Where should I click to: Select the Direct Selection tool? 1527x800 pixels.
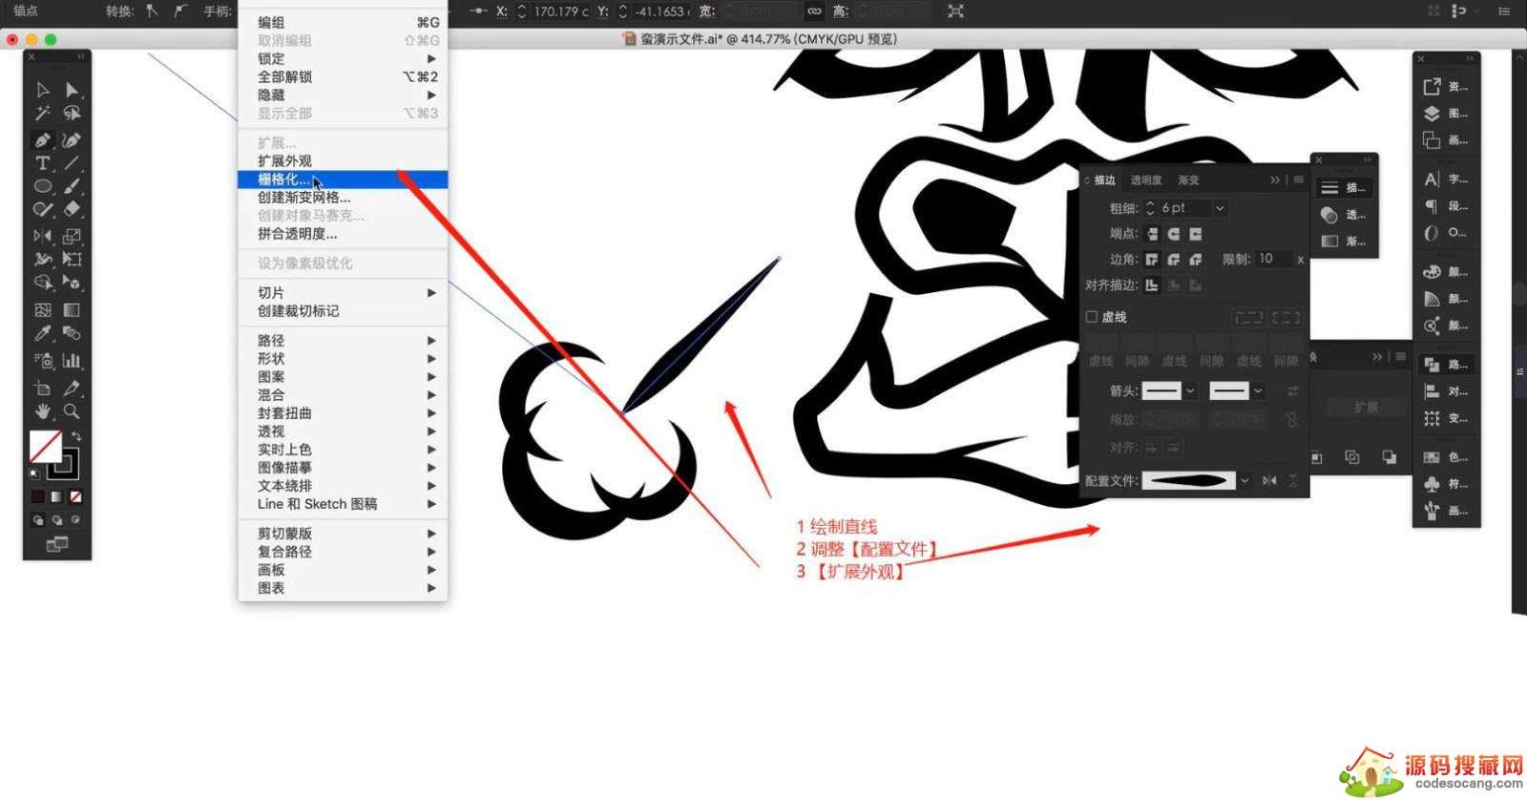point(72,90)
